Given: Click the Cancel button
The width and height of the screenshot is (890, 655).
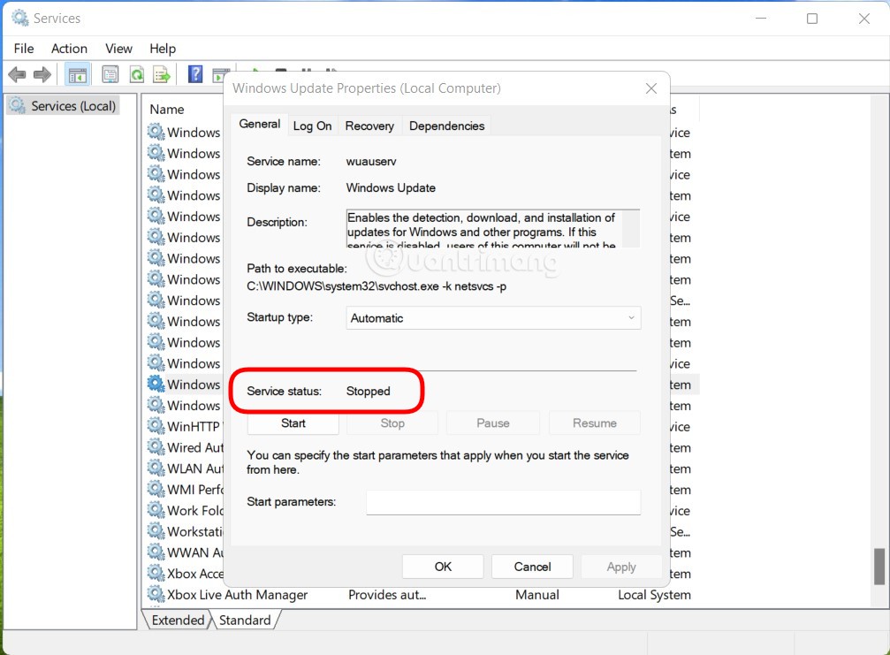Looking at the screenshot, I should [x=532, y=566].
